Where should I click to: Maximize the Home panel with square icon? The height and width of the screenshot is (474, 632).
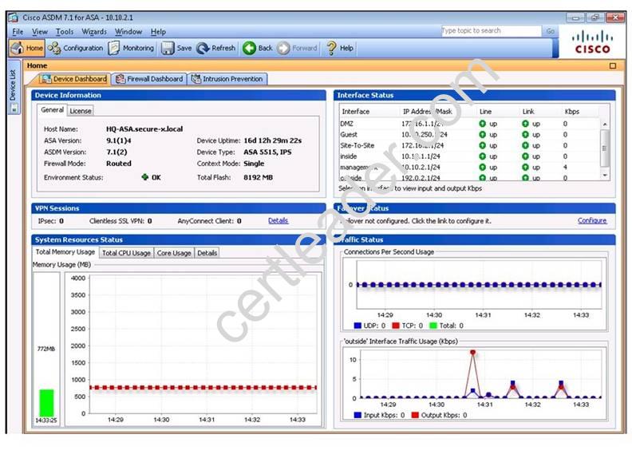tap(613, 65)
